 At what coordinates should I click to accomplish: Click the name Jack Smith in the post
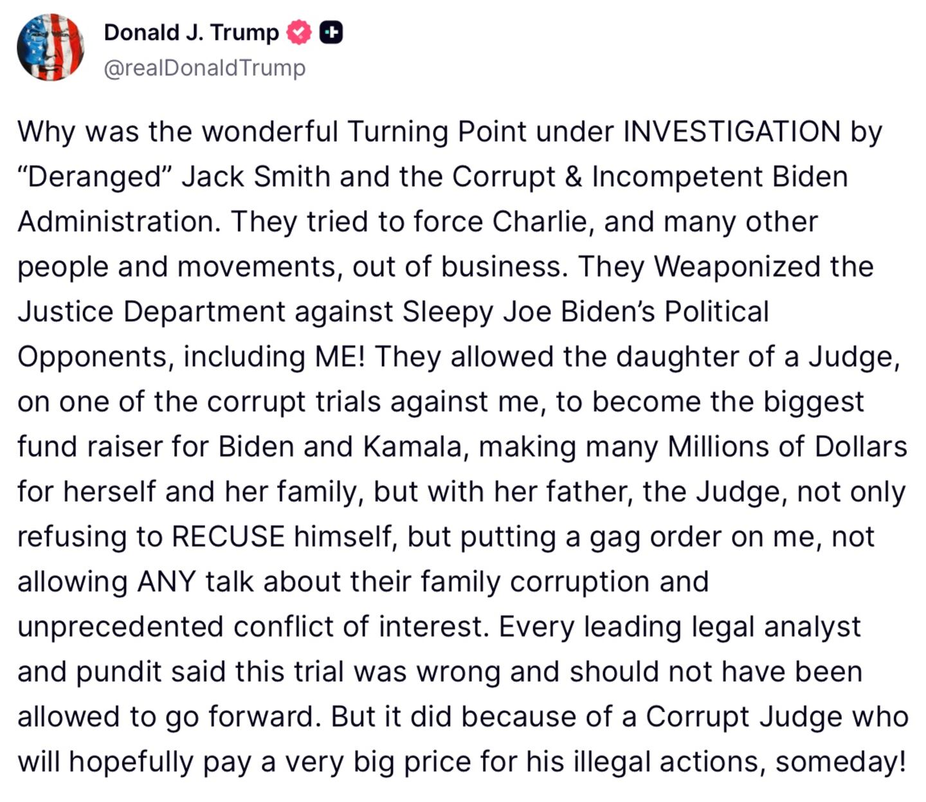pos(255,177)
